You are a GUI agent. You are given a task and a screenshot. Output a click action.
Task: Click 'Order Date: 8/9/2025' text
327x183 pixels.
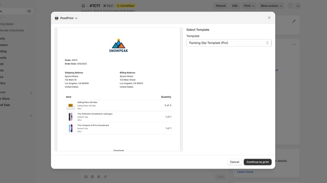[x=76, y=64]
